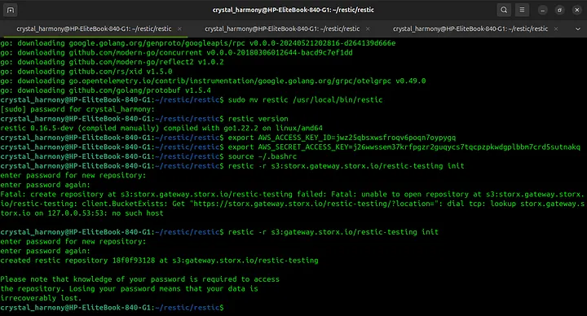Expand the tab list dropdown arrow
The image size is (587, 316).
578,29
